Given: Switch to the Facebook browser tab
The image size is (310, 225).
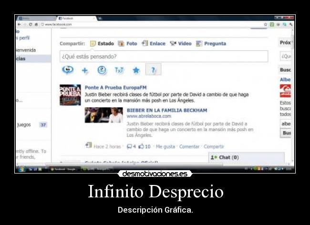Looking at the screenshot, I should (x=76, y=19).
